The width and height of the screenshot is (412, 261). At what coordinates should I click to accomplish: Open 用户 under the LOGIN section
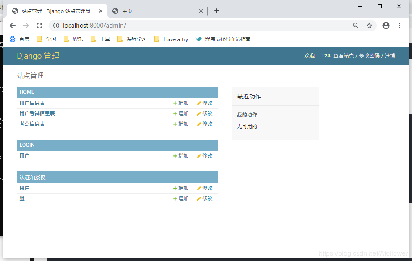click(x=24, y=156)
